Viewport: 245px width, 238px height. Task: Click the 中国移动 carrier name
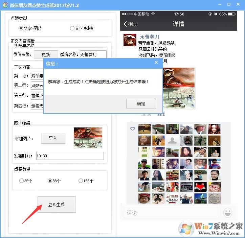tap(141, 14)
